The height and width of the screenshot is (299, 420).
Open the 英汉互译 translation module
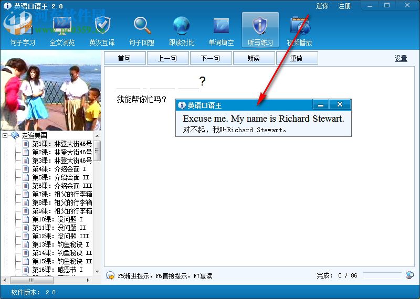(x=102, y=31)
